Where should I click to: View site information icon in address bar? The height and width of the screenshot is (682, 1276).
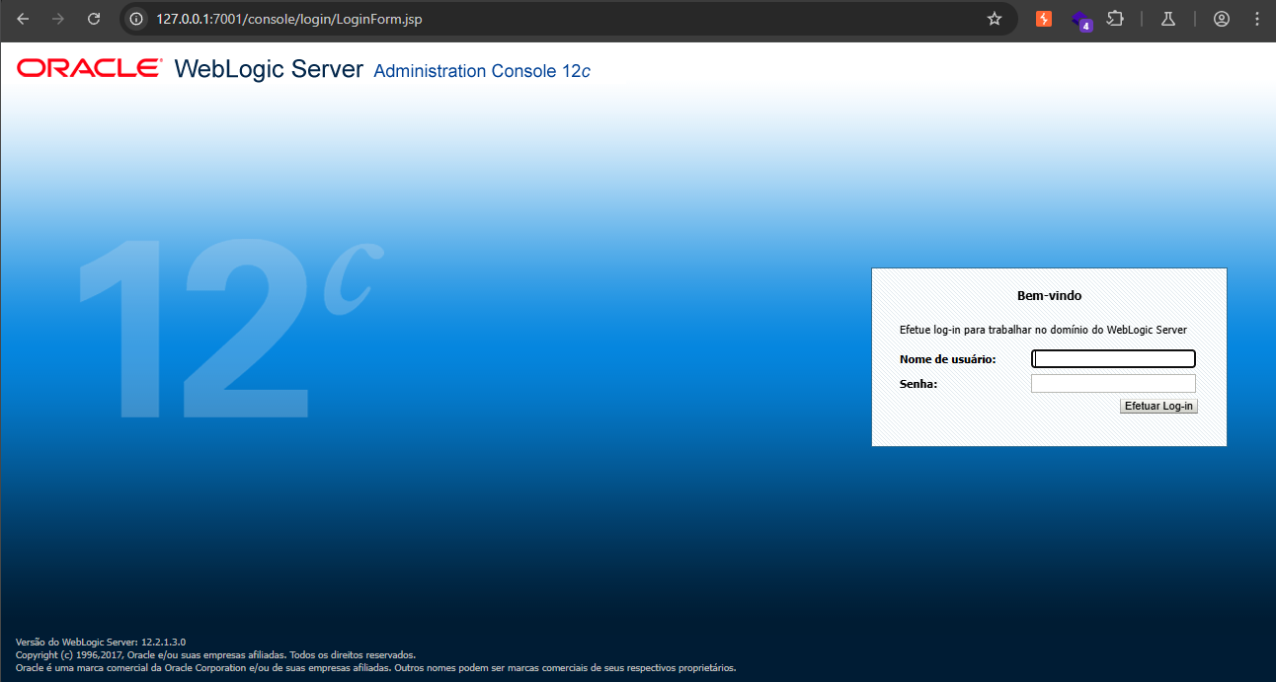click(137, 19)
